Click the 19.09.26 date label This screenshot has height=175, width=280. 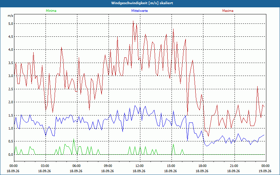265,171
